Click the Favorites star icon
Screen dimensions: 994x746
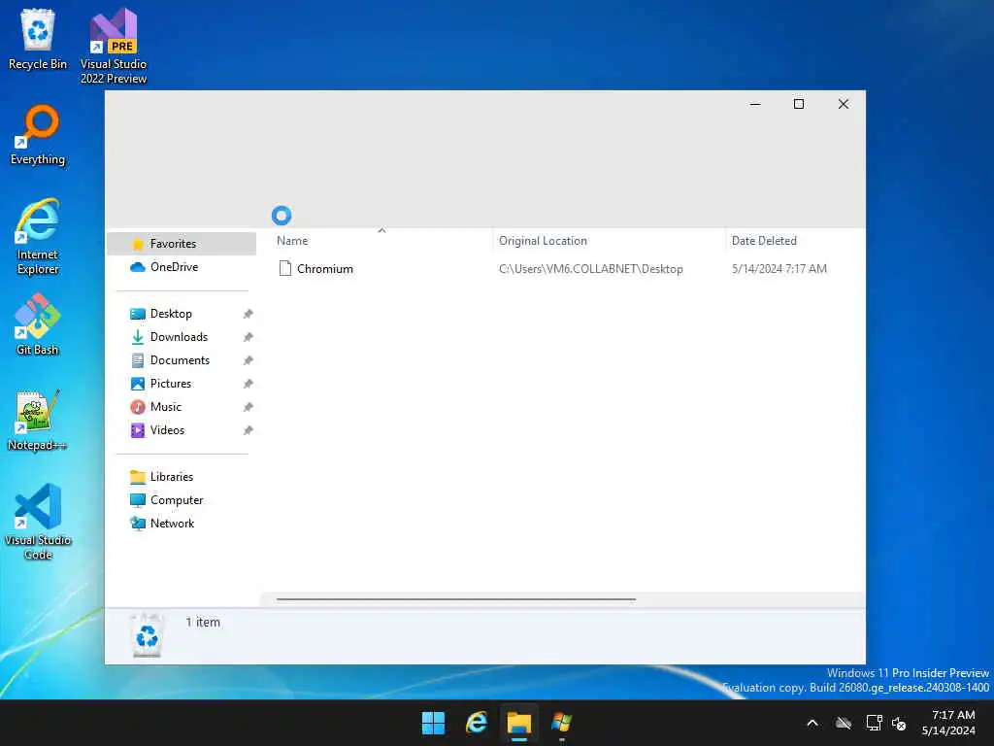[x=138, y=244]
